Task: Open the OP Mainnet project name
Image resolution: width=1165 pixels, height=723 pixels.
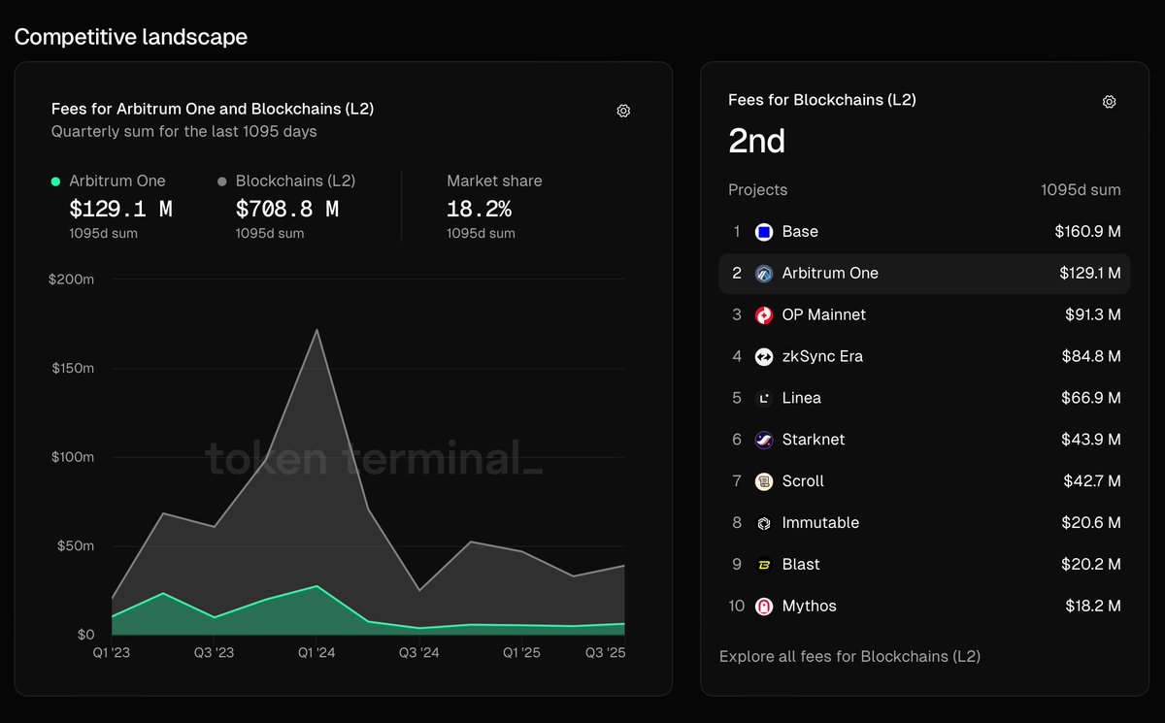Action: 823,315
